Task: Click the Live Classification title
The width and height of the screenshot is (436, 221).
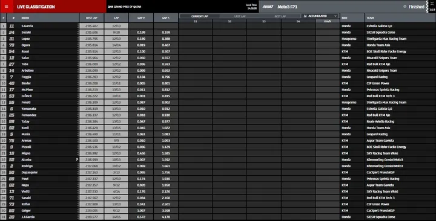Action: (x=36, y=7)
